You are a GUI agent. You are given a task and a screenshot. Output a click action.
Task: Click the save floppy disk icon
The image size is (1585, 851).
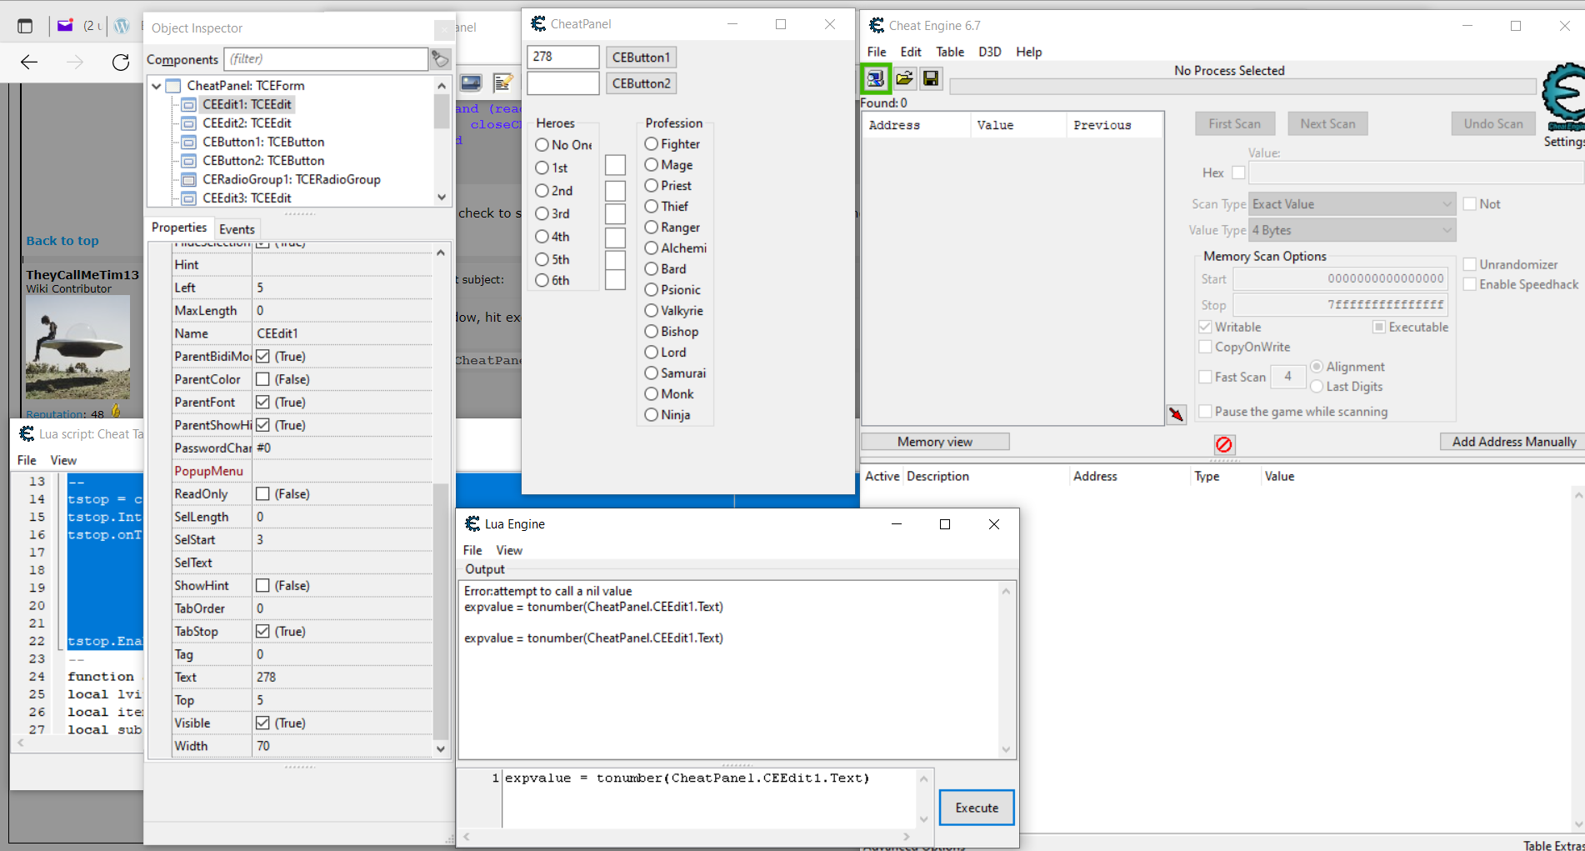pyautogui.click(x=931, y=79)
